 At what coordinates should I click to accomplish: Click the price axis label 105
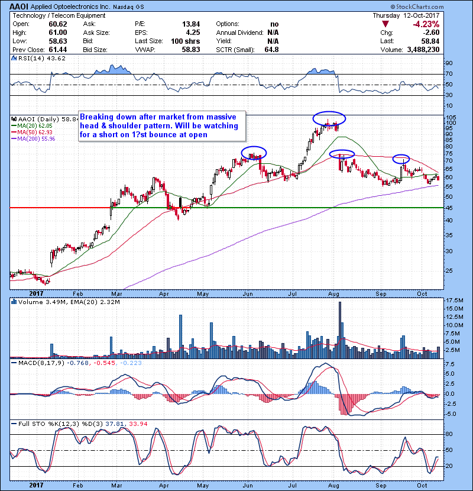(x=451, y=118)
